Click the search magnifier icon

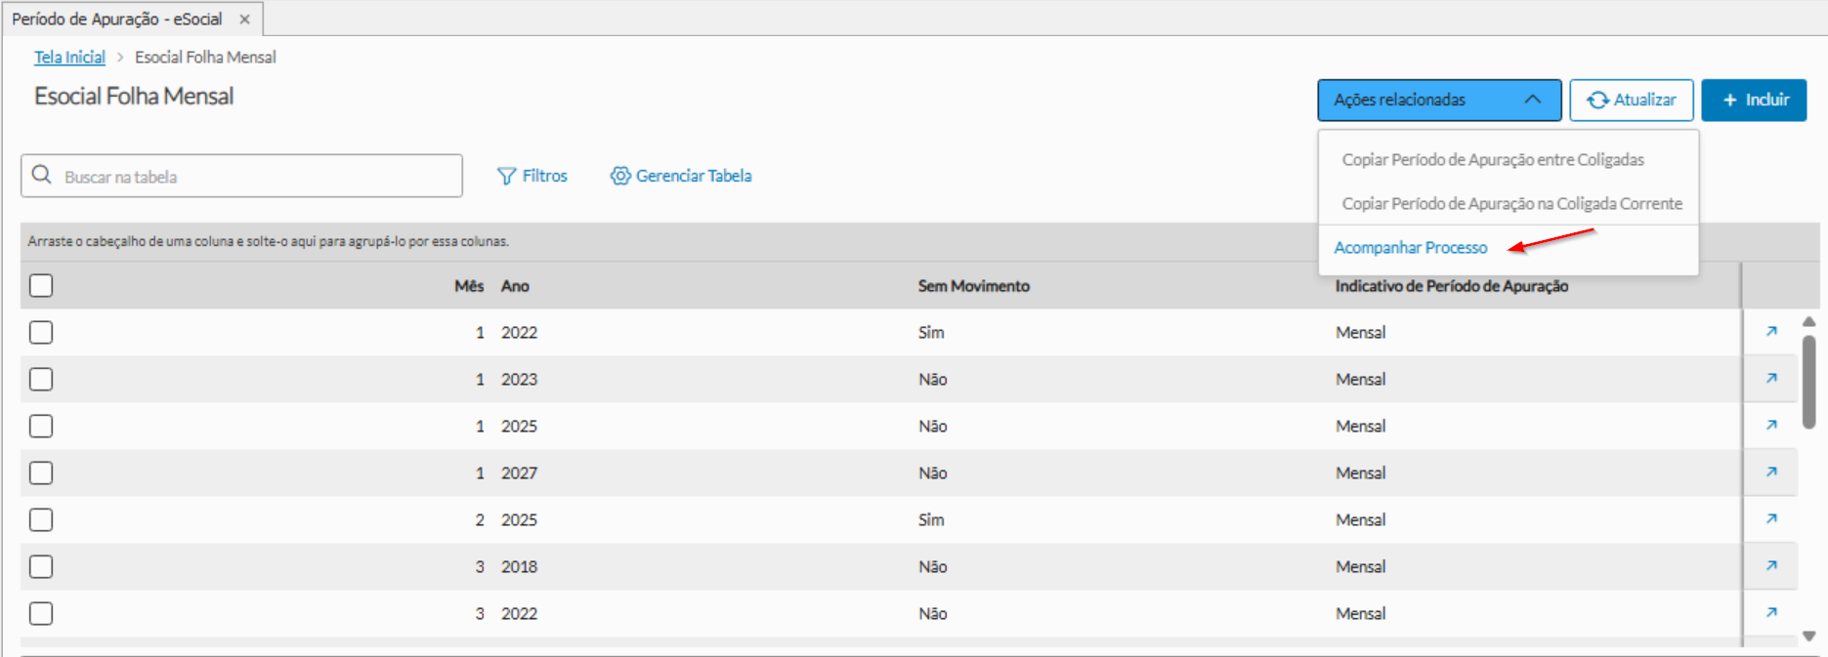(x=41, y=175)
